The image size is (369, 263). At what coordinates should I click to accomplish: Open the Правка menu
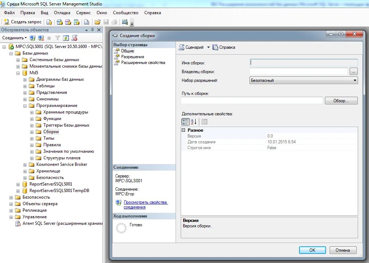point(28,13)
